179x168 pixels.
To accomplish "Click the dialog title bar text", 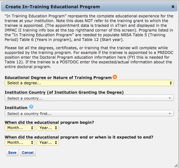I will (53, 6).
